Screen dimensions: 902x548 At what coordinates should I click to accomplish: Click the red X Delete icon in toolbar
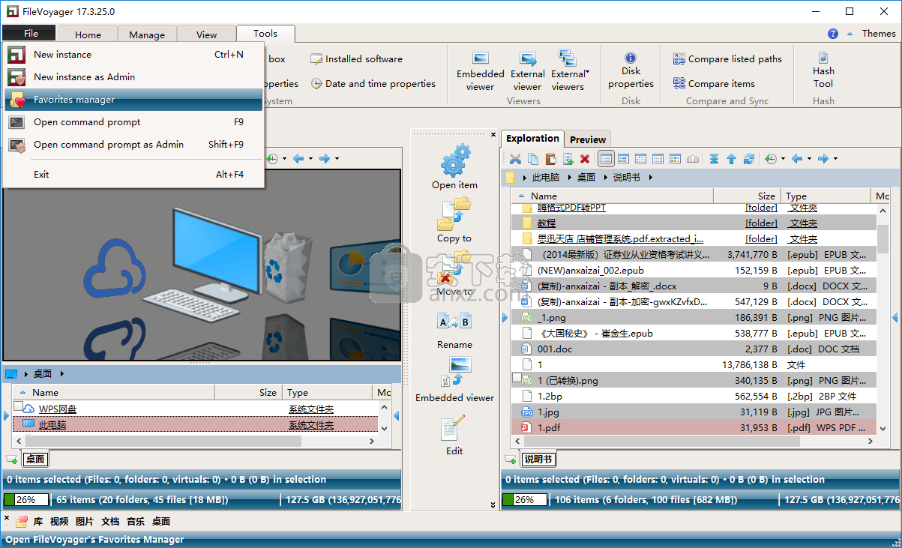point(585,159)
